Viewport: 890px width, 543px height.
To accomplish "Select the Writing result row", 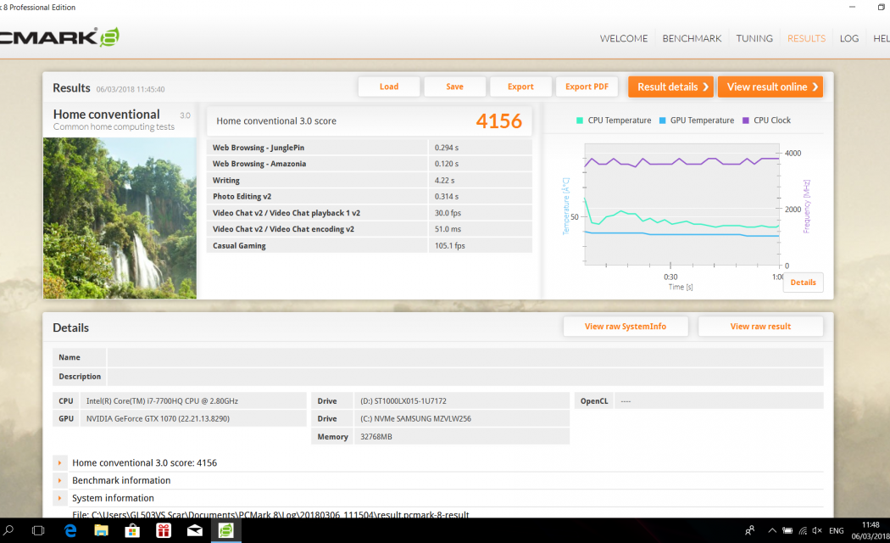I will 370,180.
